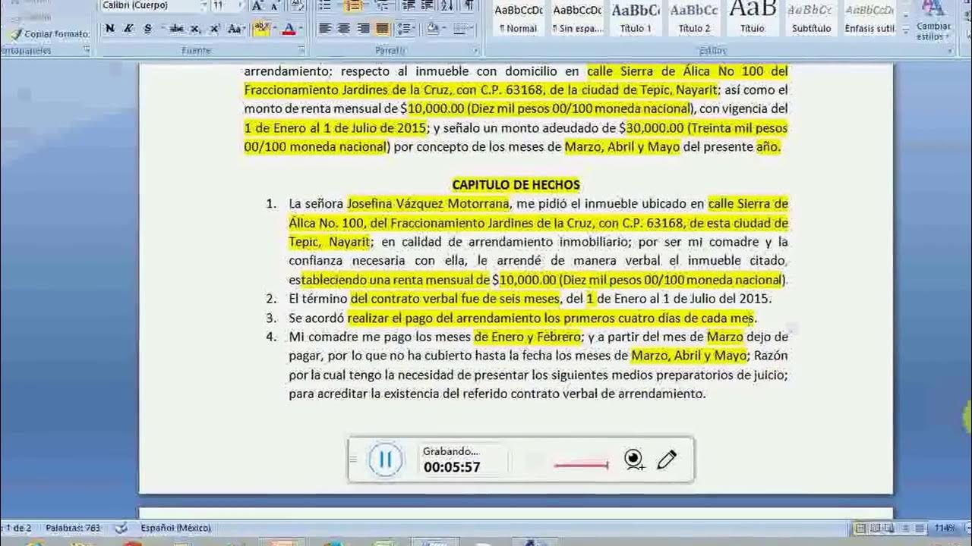972x546 pixels.
Task: Click the Palabras: 763 word count
Action: click(x=73, y=528)
